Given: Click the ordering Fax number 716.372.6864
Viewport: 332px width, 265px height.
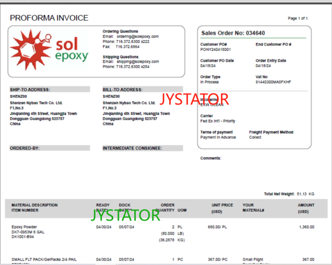Looking at the screenshot, I should [x=128, y=47].
